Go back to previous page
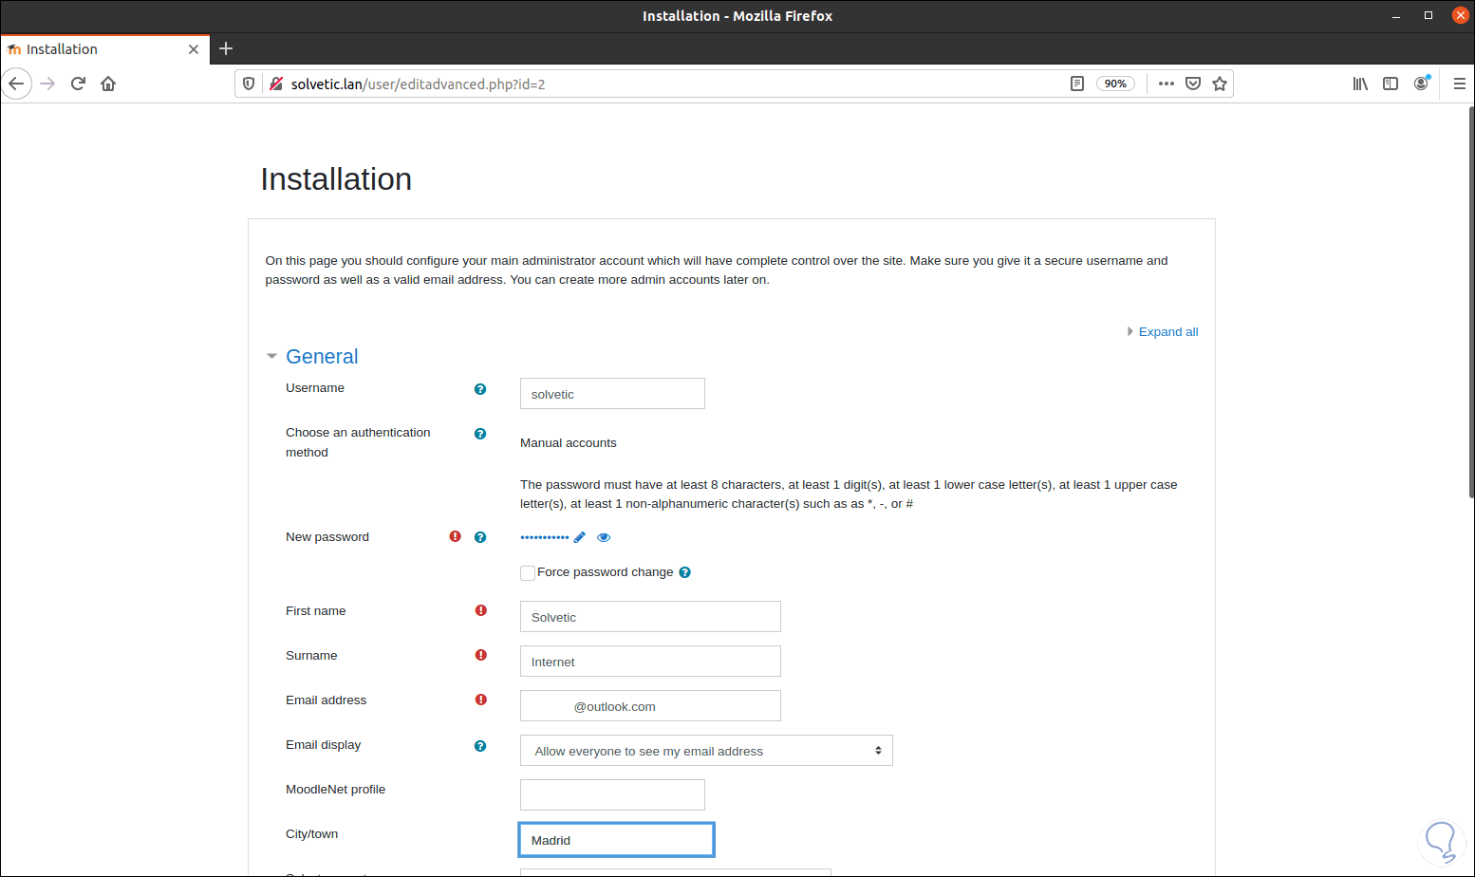Viewport: 1475px width, 877px height. (x=16, y=84)
